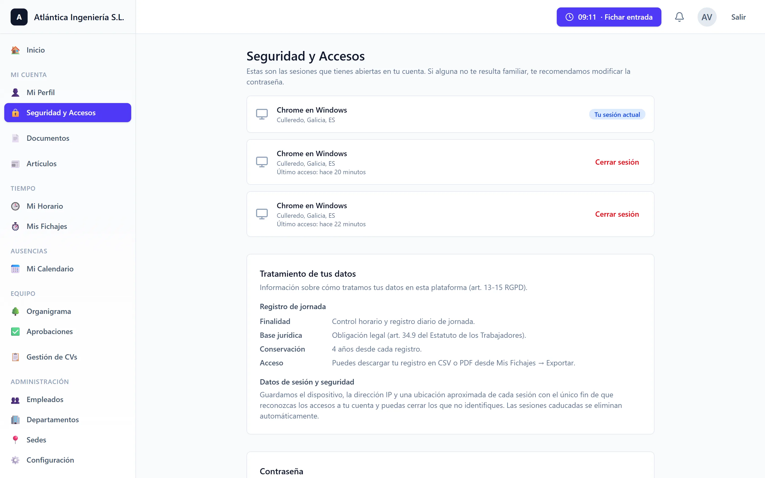Click 'Último acceso: hace 22 minutos' text
This screenshot has width=765, height=478.
click(321, 224)
